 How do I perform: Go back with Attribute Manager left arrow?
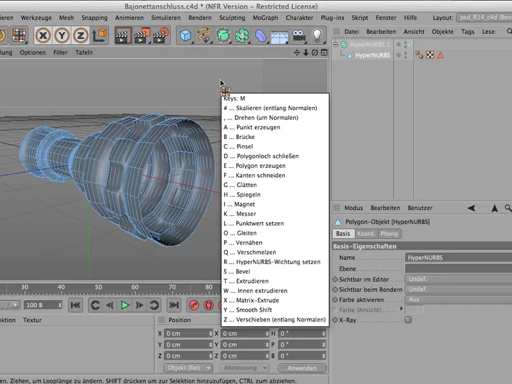[x=471, y=208]
